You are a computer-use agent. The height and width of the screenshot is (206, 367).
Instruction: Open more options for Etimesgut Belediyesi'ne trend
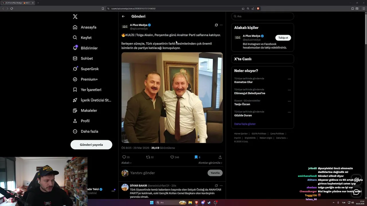289,90
